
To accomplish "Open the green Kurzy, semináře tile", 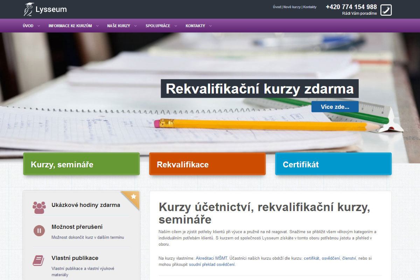I will tap(82, 164).
